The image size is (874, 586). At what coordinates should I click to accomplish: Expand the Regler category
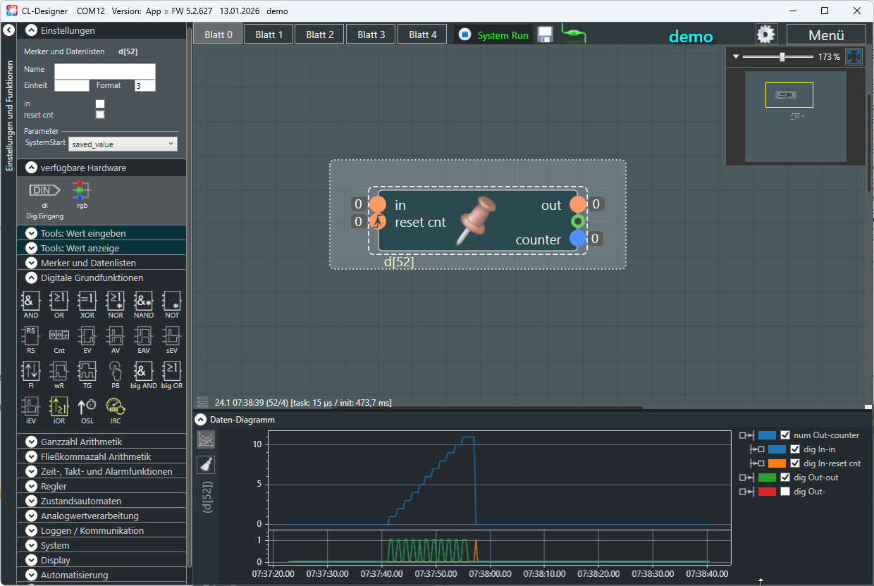click(x=54, y=486)
